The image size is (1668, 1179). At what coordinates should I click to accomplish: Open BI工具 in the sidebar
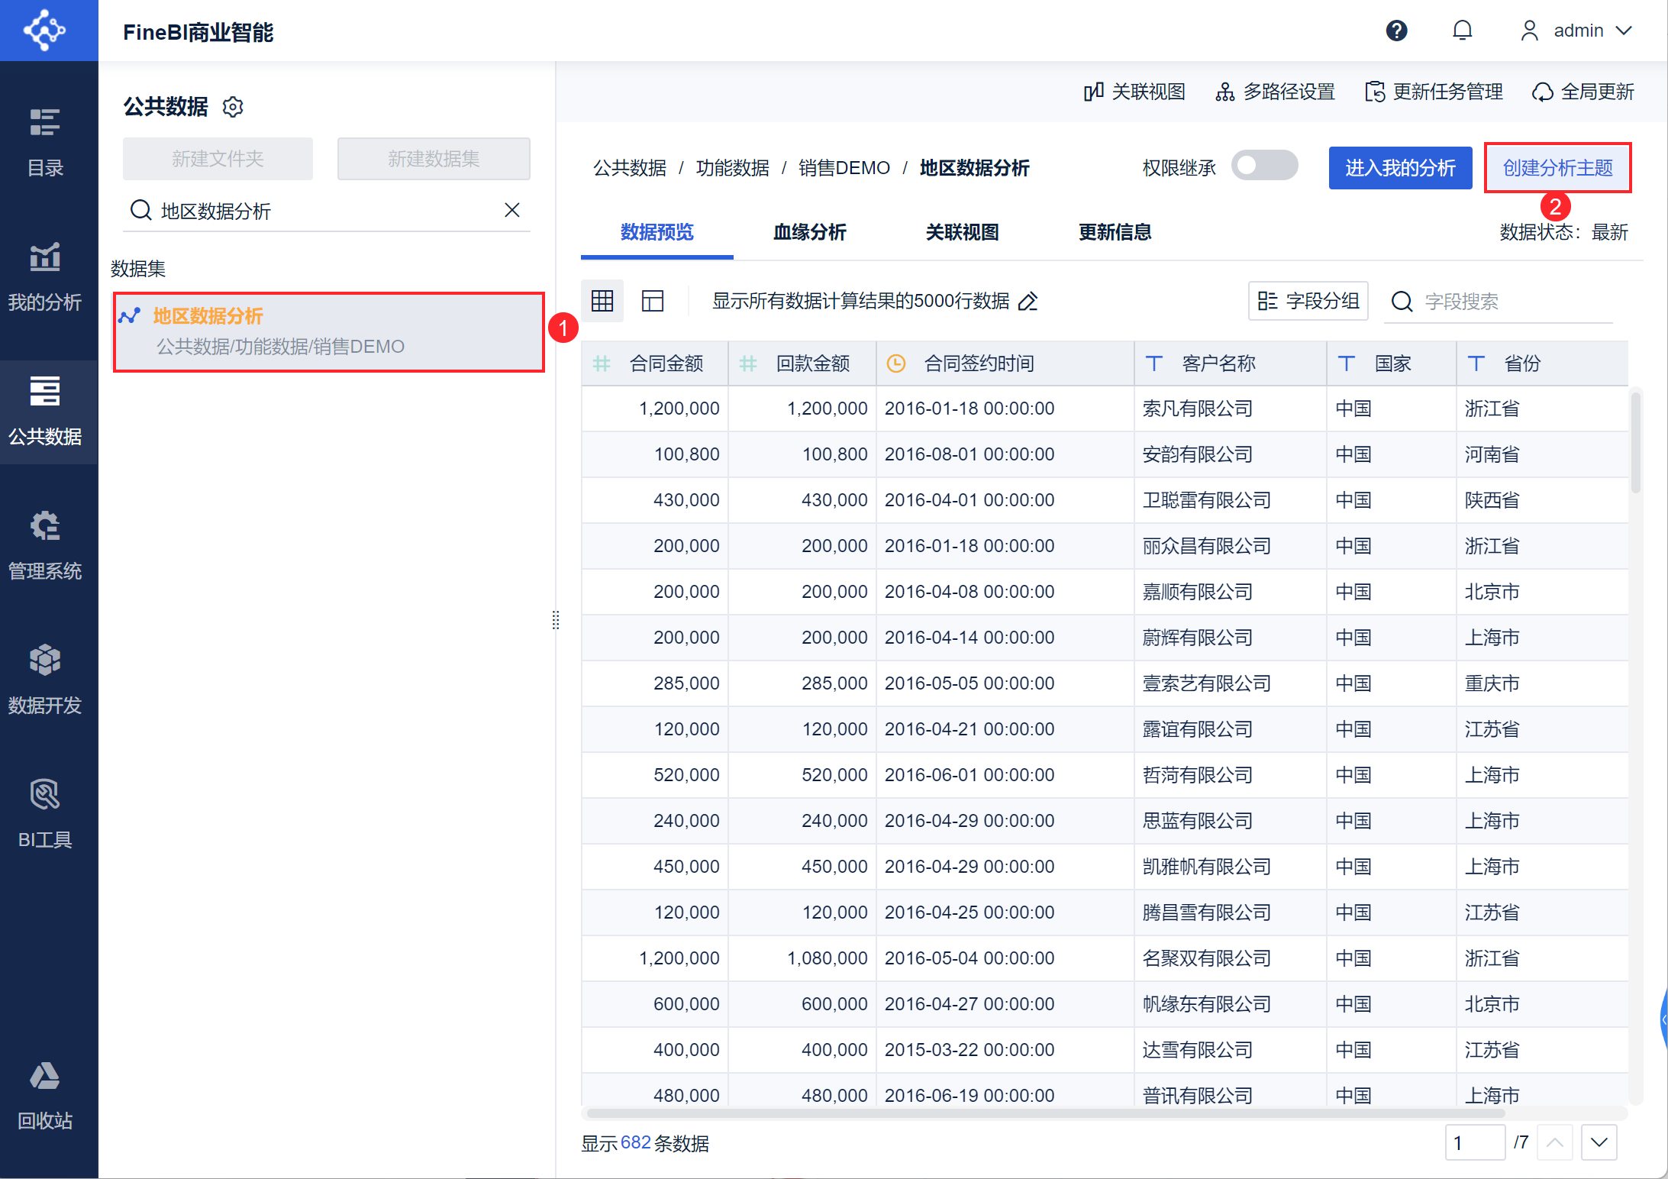[x=46, y=812]
